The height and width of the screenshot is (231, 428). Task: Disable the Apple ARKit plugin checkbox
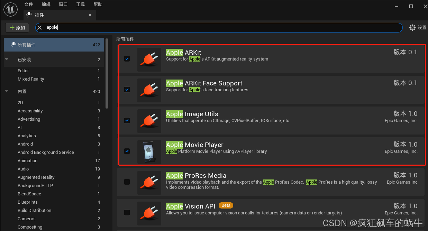tap(127, 59)
